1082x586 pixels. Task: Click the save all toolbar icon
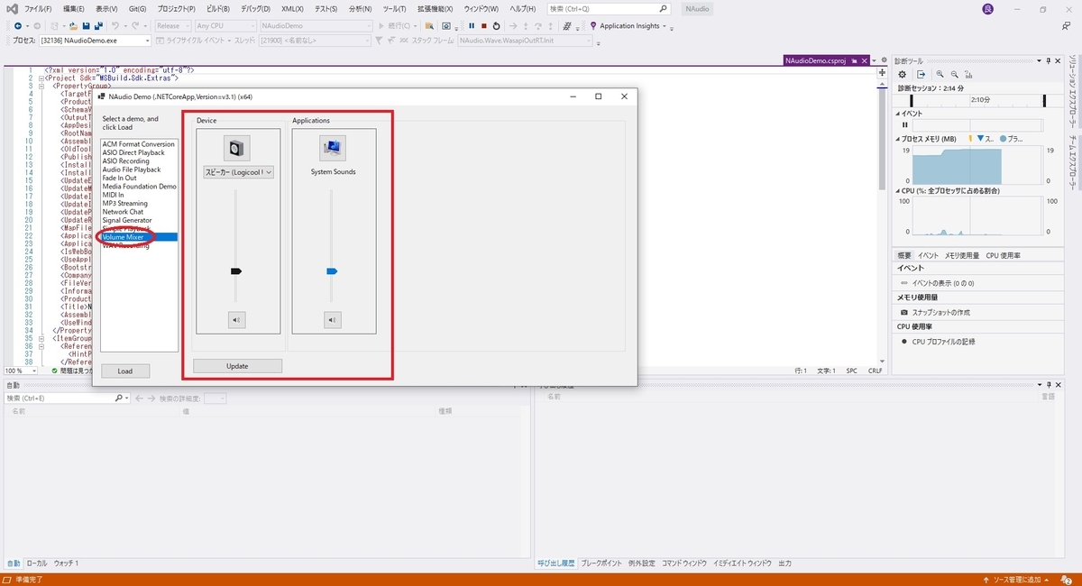pyautogui.click(x=98, y=26)
